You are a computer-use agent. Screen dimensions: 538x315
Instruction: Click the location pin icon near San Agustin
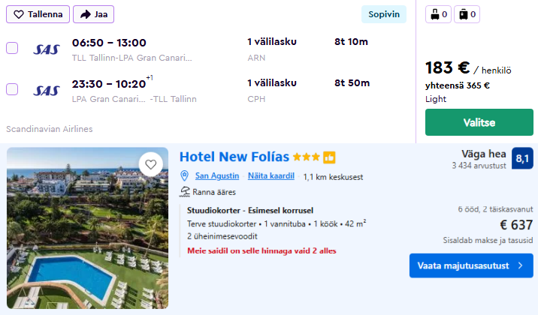[x=185, y=176]
